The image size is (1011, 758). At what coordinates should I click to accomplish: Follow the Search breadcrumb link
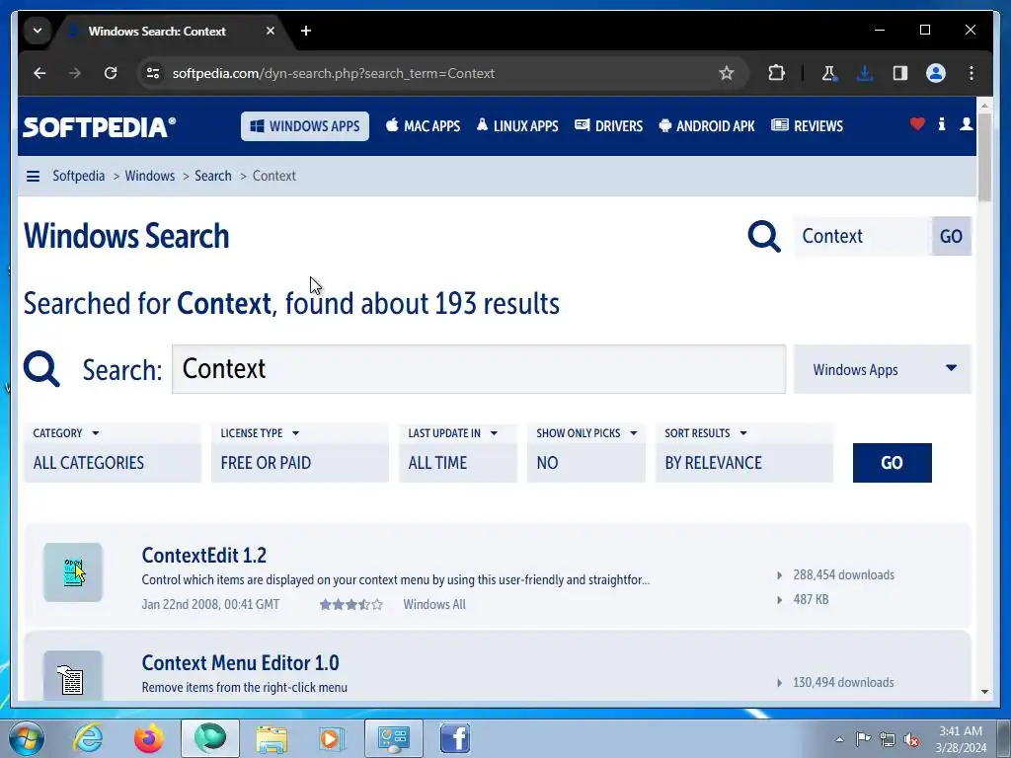tap(213, 176)
